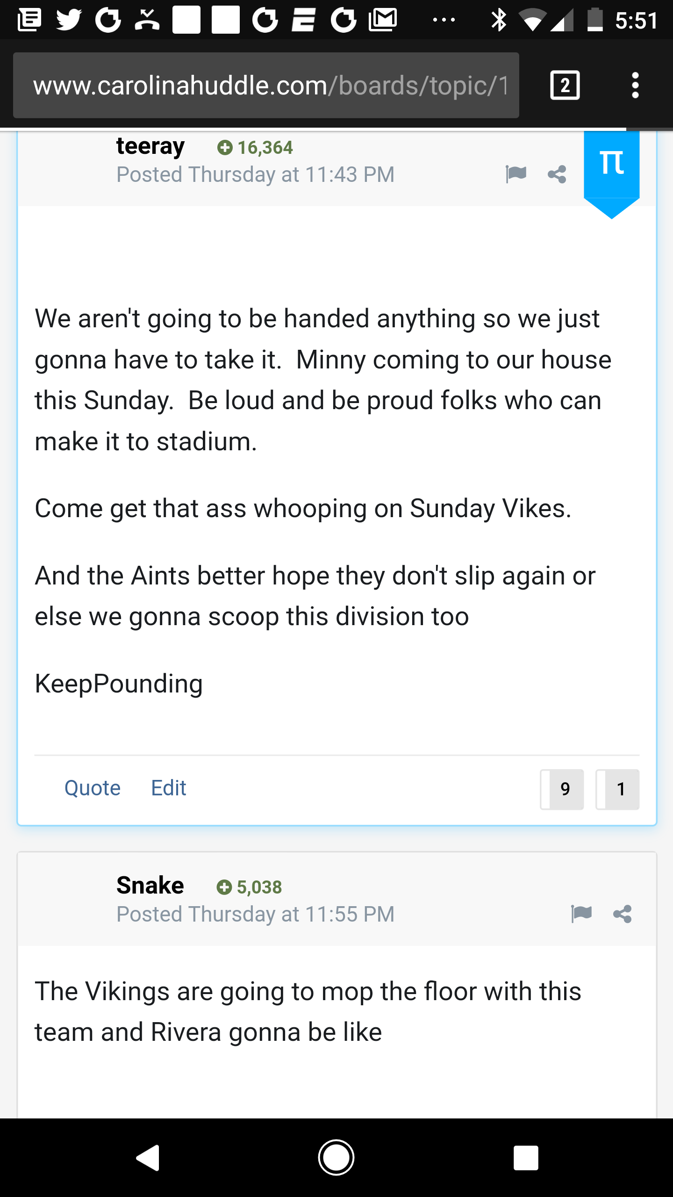Tap the downvote counter showing 1
Image resolution: width=673 pixels, height=1197 pixels.
tap(617, 789)
